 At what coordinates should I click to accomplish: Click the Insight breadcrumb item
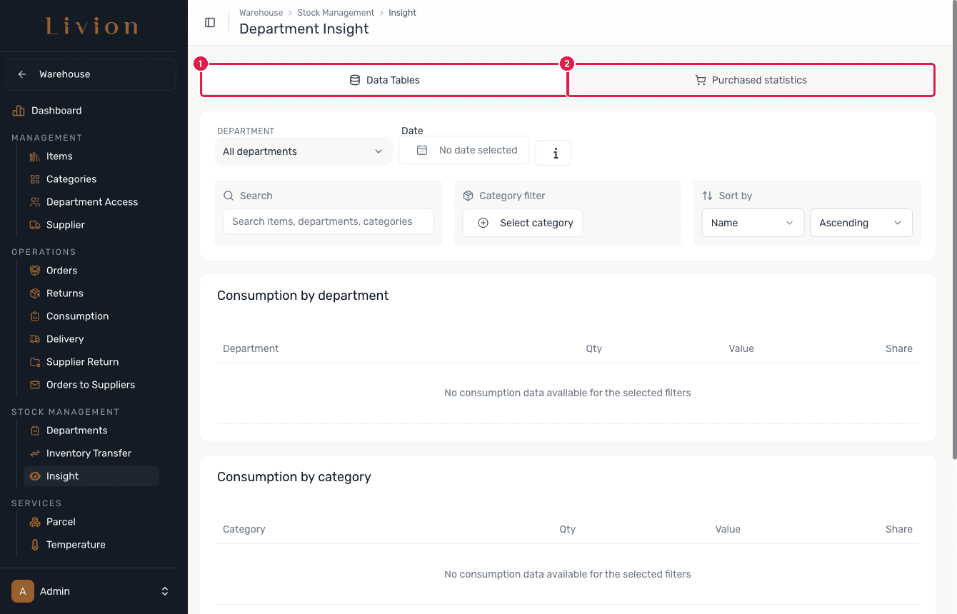coord(402,13)
